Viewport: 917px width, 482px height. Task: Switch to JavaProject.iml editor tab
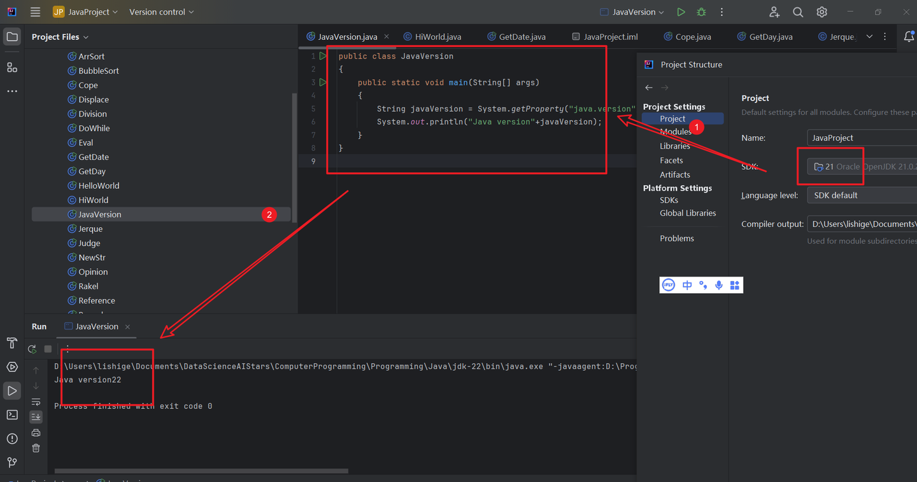click(605, 37)
